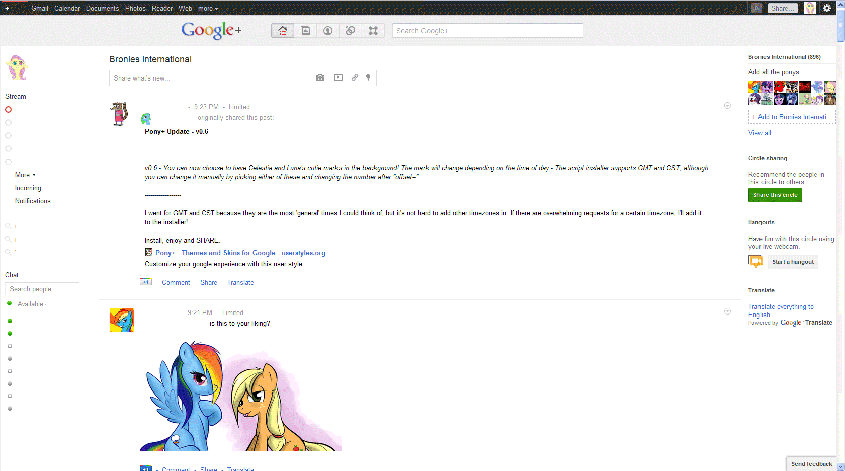Open profile avatar in the top bar
The width and height of the screenshot is (845, 471).
coord(810,8)
